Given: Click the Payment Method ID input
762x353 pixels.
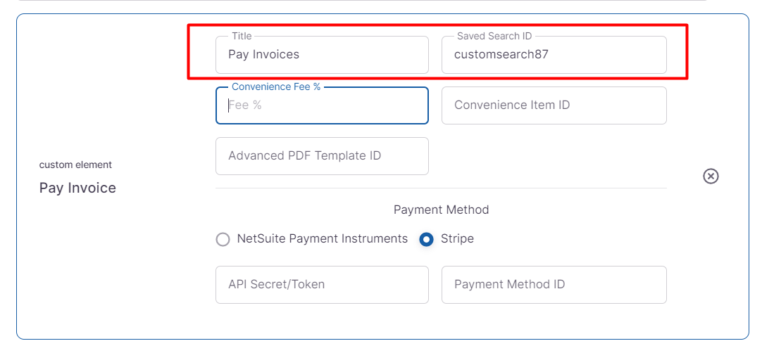Looking at the screenshot, I should pos(554,285).
